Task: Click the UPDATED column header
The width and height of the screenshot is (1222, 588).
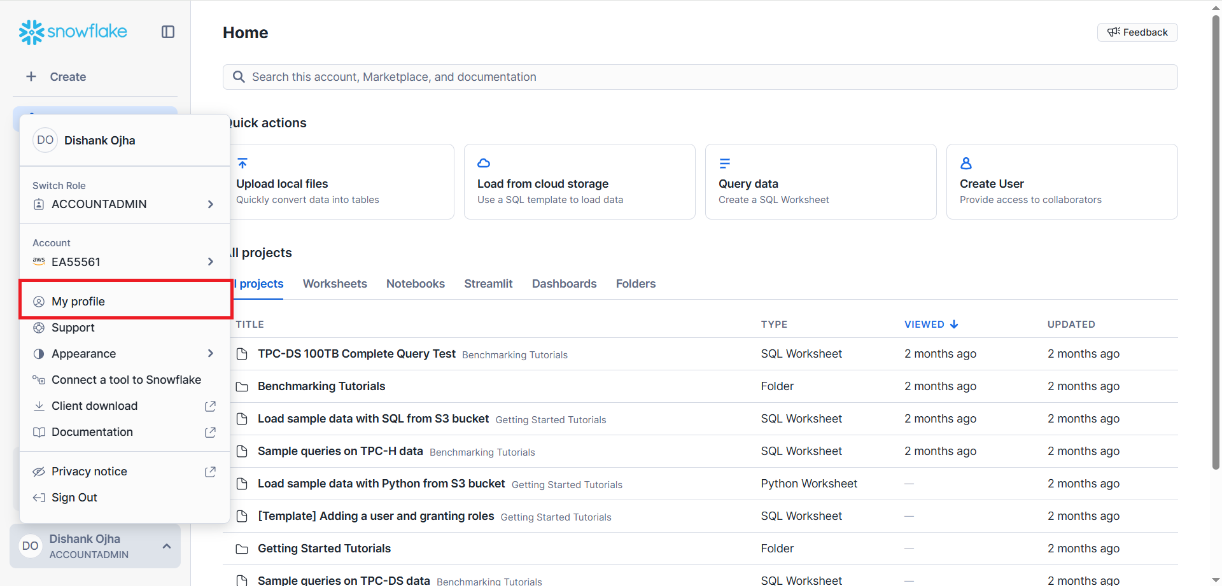Action: coord(1071,325)
